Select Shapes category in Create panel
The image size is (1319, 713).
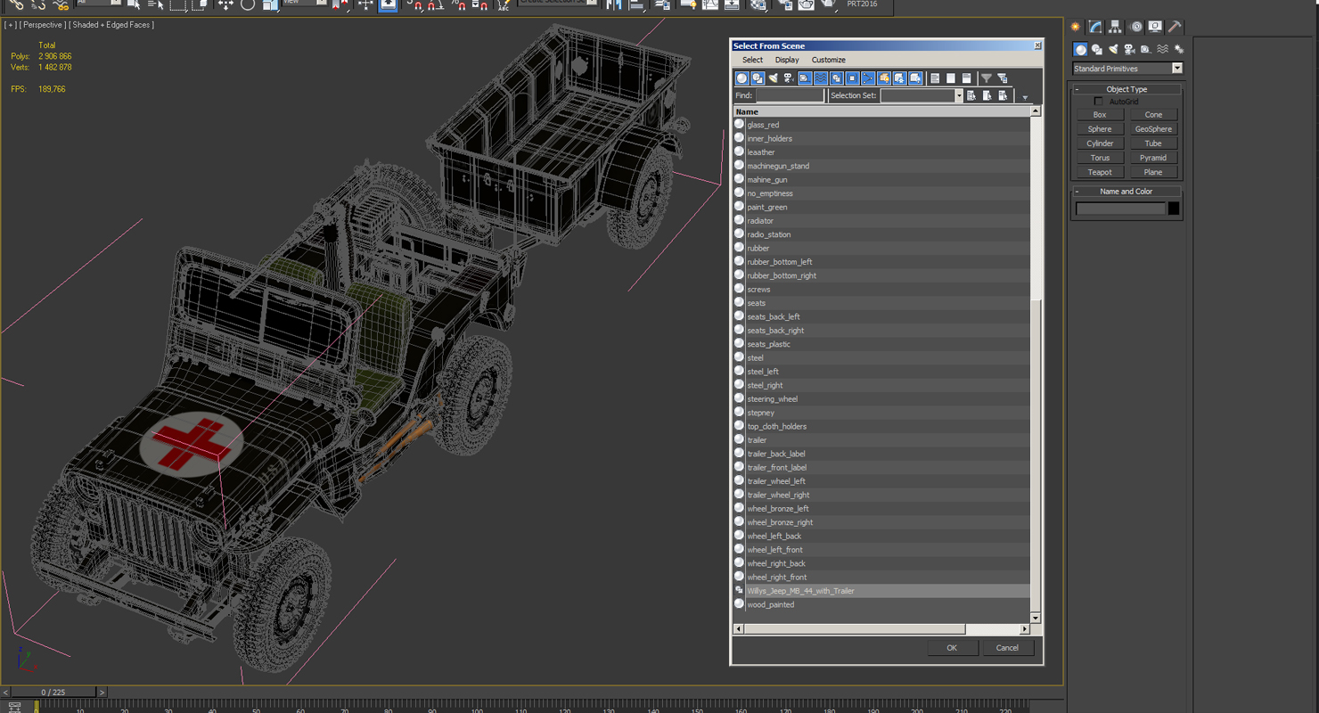tap(1097, 49)
